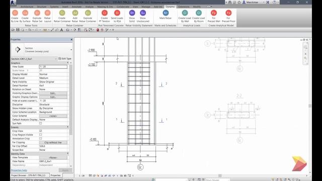The image size is (322, 181).
Task: Click the Mark Rebar tool
Action: click(166, 15)
